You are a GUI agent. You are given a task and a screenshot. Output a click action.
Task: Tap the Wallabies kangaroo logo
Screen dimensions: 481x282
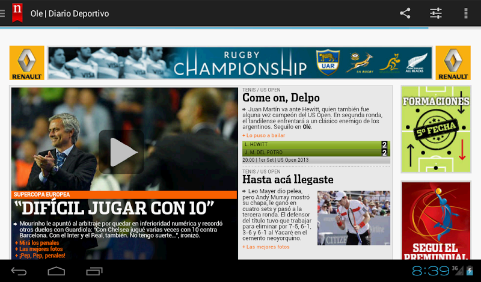pyautogui.click(x=390, y=63)
